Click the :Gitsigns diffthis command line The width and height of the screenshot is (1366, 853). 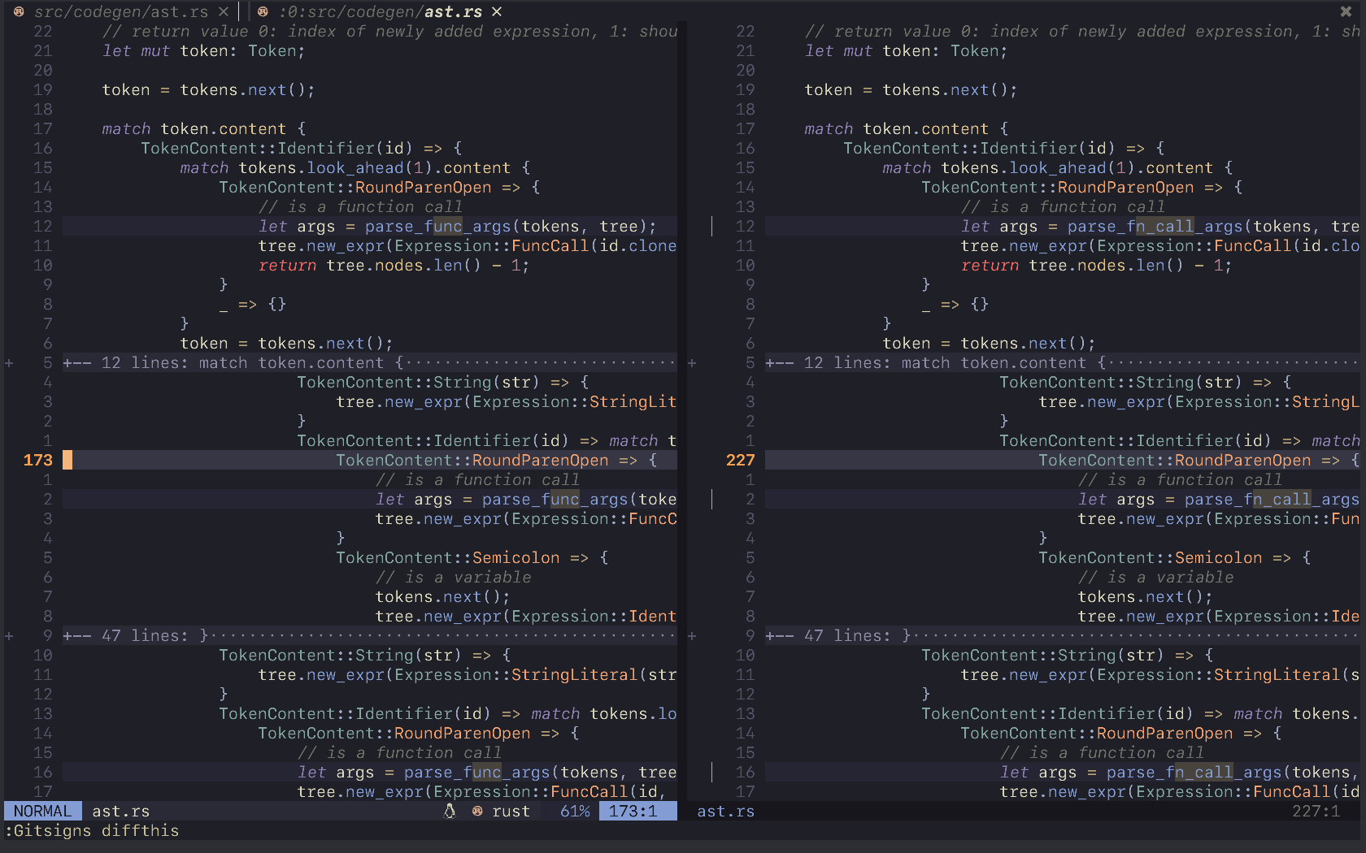(92, 830)
